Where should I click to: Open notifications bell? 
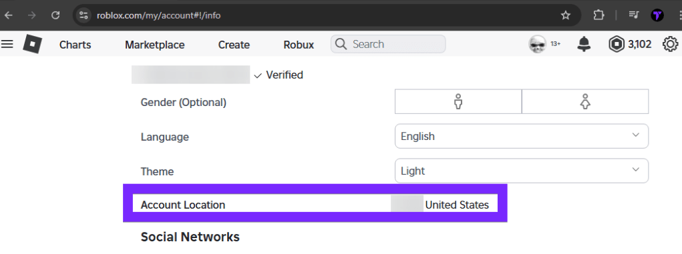click(x=584, y=44)
